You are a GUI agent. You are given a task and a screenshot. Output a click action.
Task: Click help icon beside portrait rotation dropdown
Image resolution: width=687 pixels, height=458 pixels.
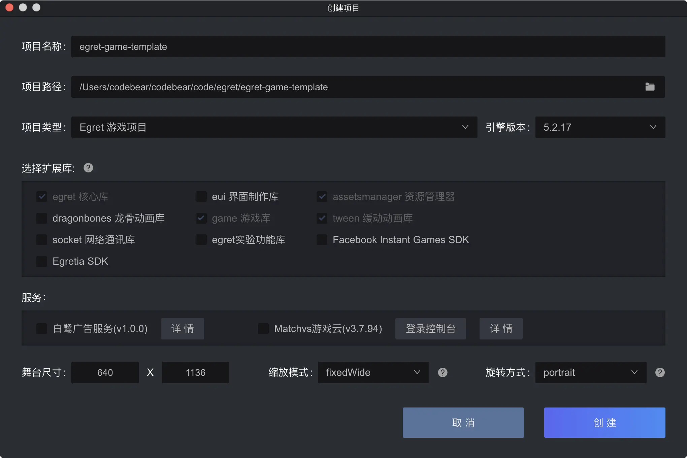point(660,372)
